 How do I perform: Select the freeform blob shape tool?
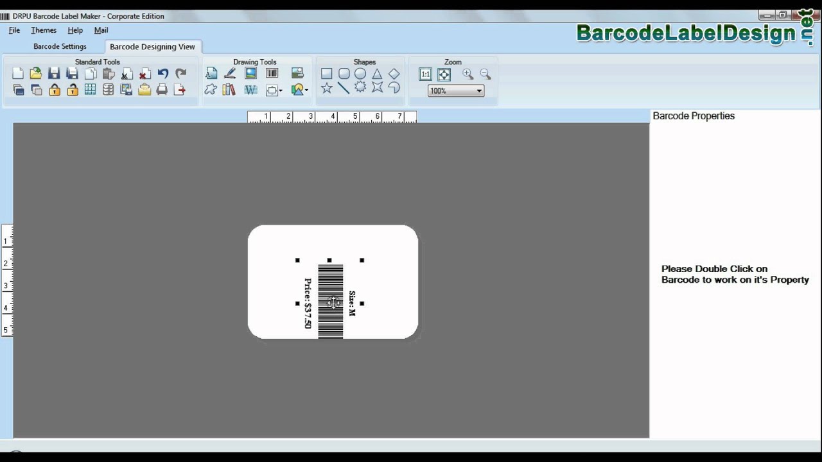[211, 90]
